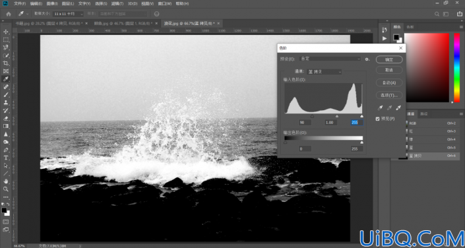Confirm Levels with the 确定 button
The height and width of the screenshot is (248, 465).
point(389,59)
